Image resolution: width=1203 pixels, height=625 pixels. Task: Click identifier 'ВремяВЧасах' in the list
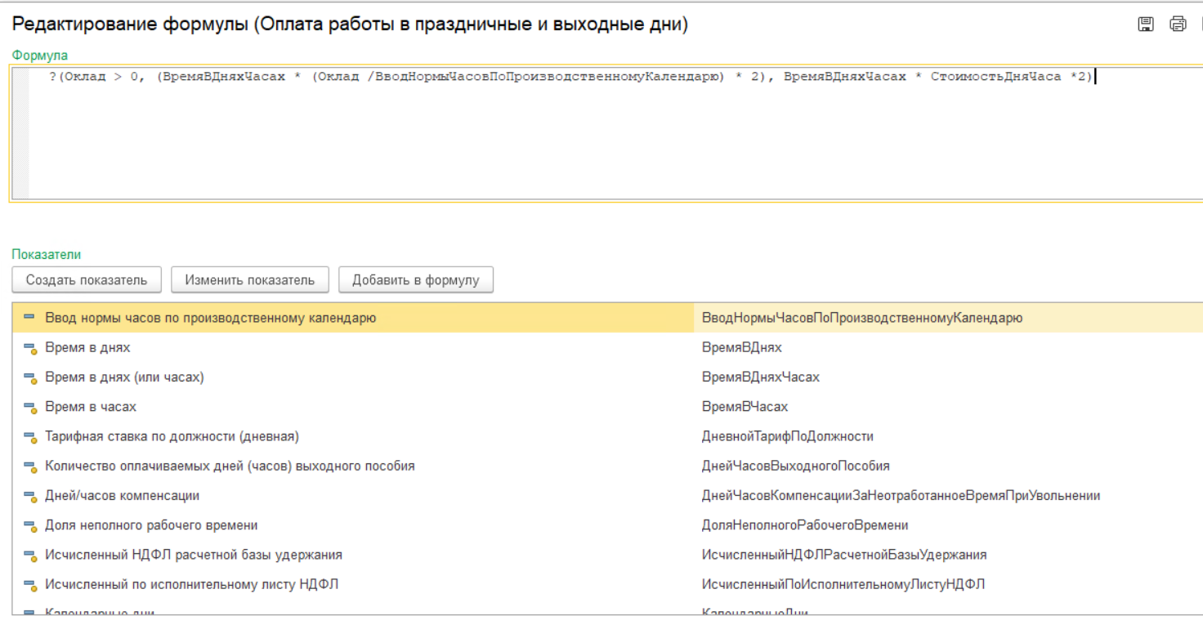point(745,407)
